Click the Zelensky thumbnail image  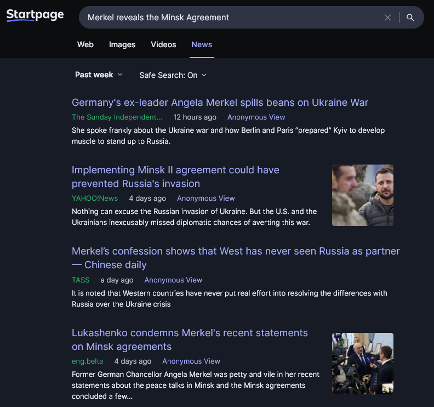point(363,195)
